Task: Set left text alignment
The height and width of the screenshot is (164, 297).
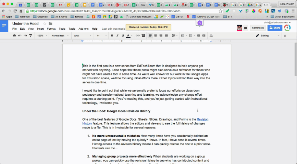Action: [150, 36]
